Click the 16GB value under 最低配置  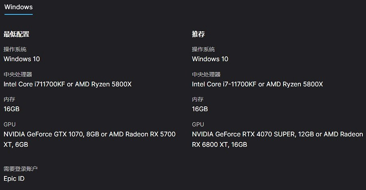12,109
